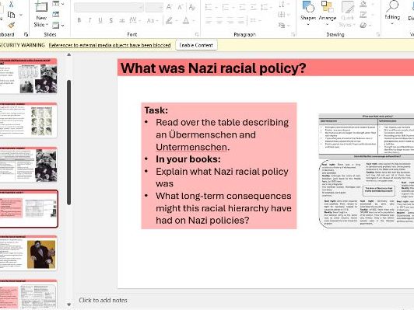Open the Paragraph dialog launcher
Screen dimensions: 414x310
(x=293, y=34)
